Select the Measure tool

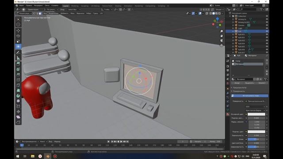[18, 58]
